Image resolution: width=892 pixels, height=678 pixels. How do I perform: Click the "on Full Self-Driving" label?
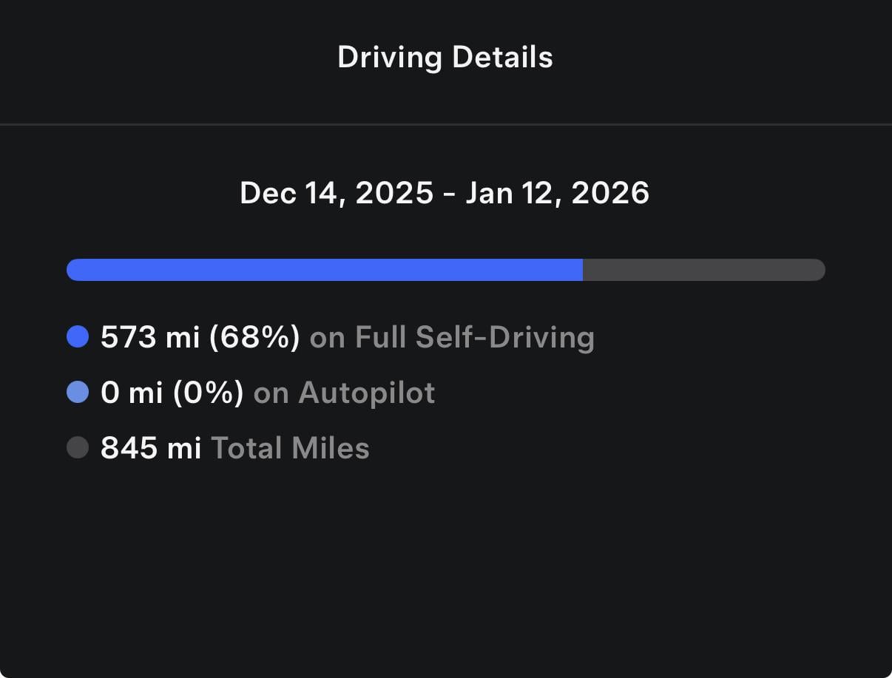[x=452, y=337]
